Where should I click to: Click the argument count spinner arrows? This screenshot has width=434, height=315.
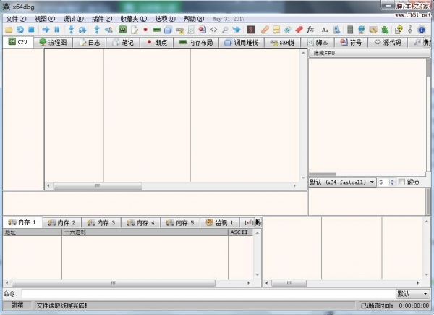[x=391, y=182]
